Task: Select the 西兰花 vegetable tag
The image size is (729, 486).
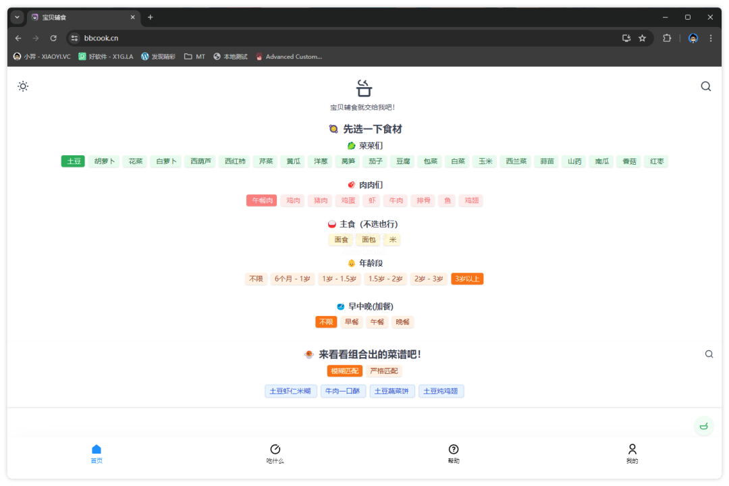Action: pyautogui.click(x=516, y=161)
